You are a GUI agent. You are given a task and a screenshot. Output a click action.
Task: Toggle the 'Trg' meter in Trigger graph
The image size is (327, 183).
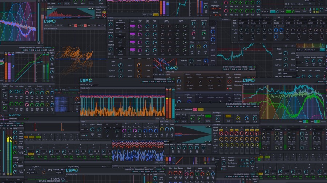173,90
